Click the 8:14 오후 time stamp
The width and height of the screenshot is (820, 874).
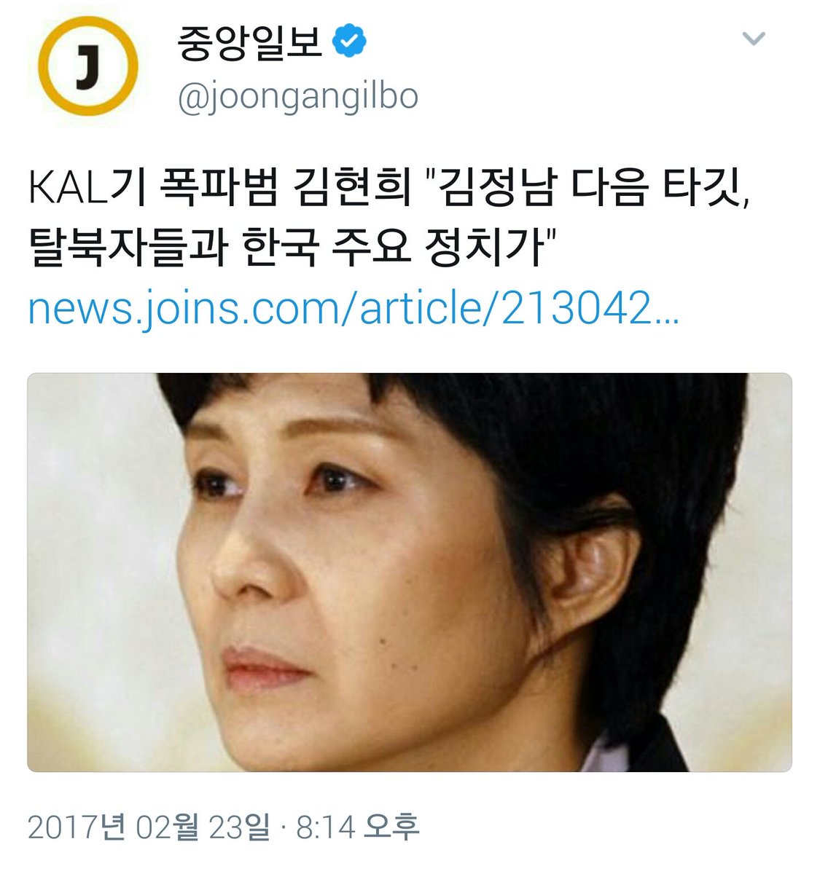click(358, 827)
